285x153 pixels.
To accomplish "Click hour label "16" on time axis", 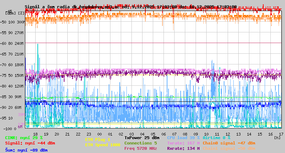I will [271, 134].
